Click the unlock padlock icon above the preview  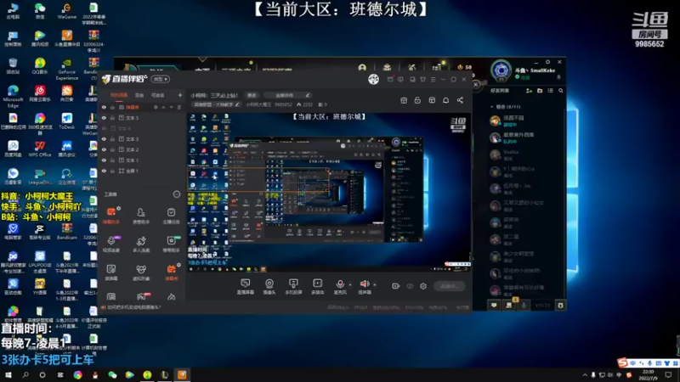(x=417, y=100)
